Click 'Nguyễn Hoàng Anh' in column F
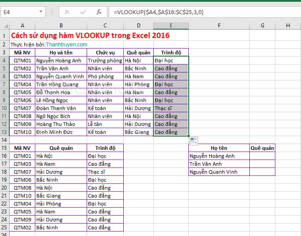The width and height of the screenshot is (301, 236). tap(219, 156)
